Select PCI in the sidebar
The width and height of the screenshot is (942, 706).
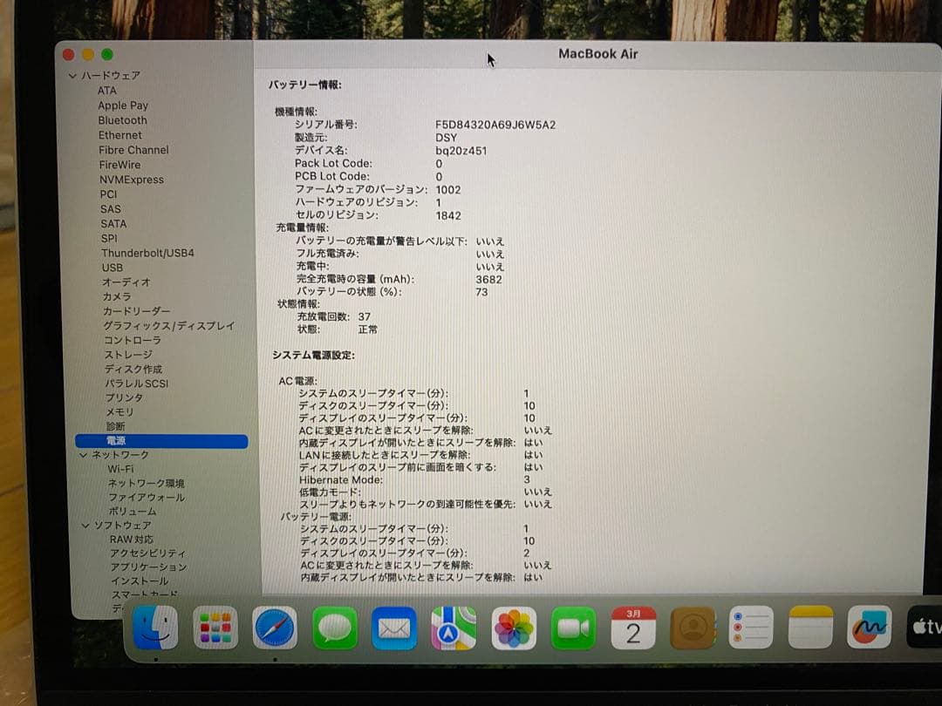click(108, 193)
